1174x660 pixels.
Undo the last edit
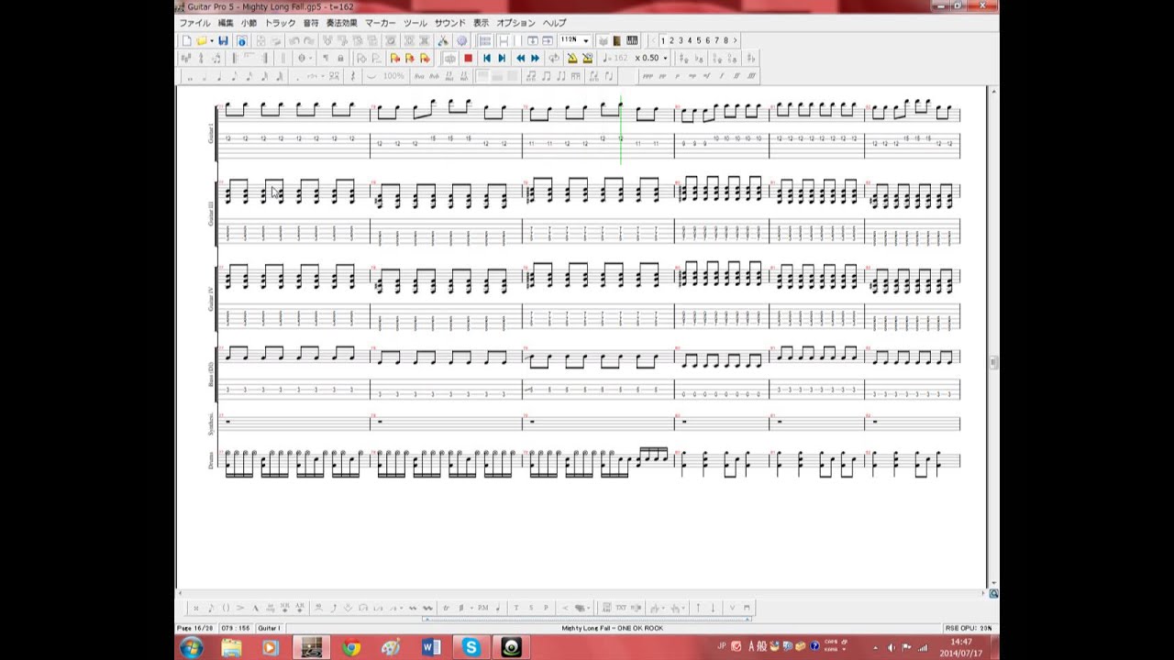[294, 40]
